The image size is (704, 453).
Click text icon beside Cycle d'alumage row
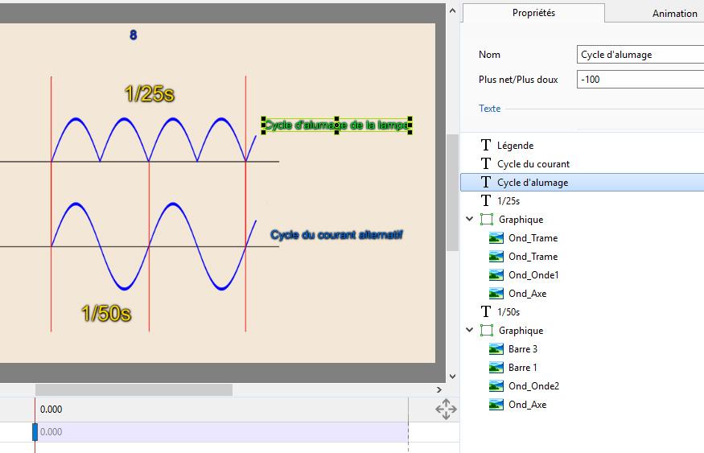(486, 182)
